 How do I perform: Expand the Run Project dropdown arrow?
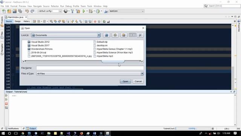tap(87, 11)
